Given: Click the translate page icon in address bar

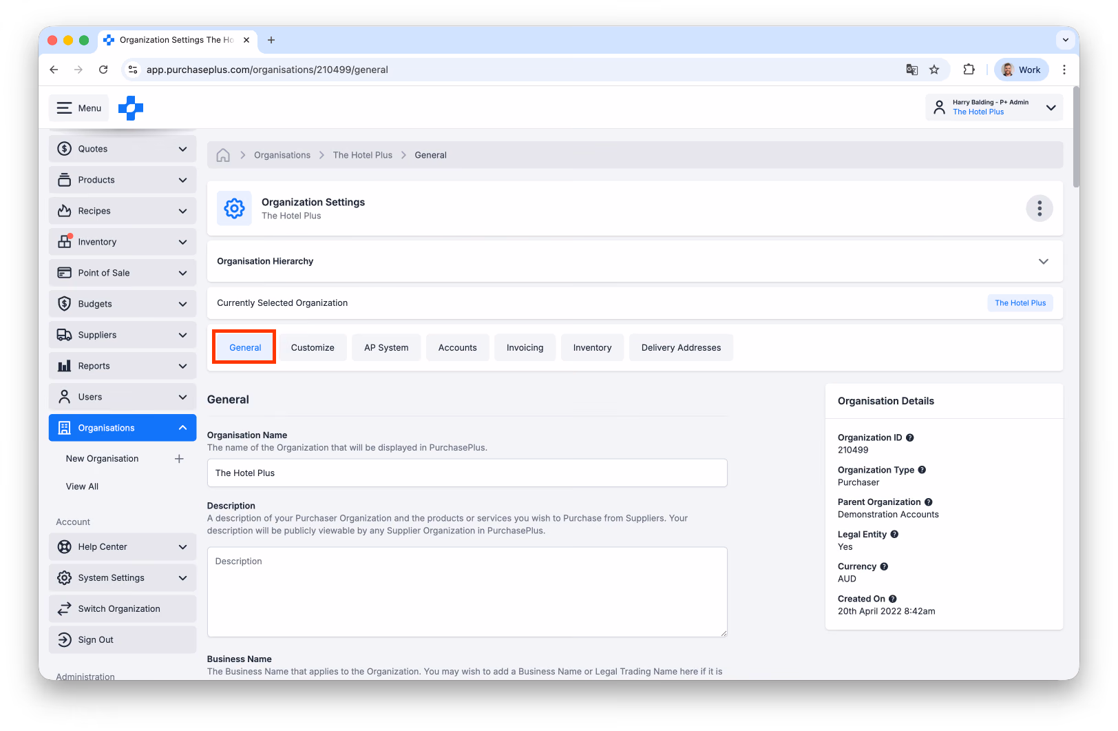Looking at the screenshot, I should (x=912, y=70).
